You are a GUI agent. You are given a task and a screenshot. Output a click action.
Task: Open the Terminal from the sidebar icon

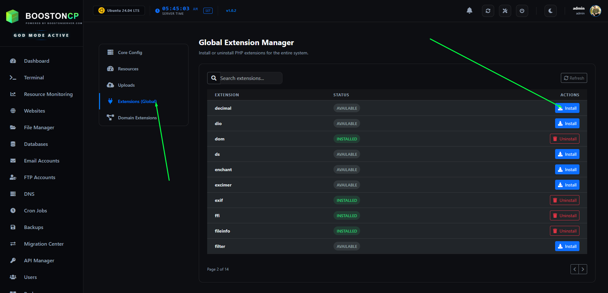(13, 77)
